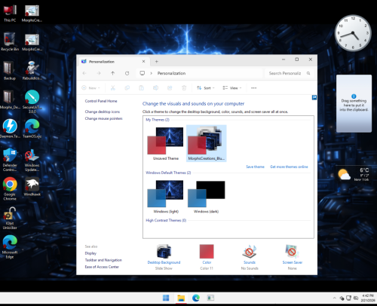Open Taskbar and Navigation link
377x306 pixels.
click(103, 260)
